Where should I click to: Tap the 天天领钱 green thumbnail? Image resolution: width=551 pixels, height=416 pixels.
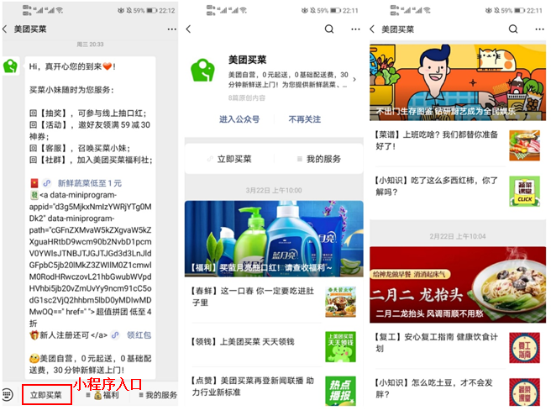tap(340, 347)
